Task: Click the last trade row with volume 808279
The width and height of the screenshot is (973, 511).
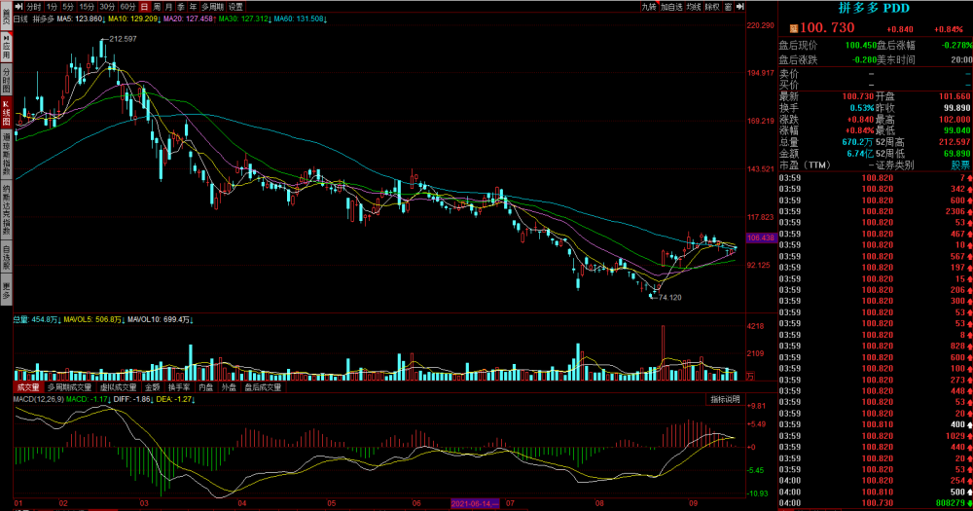Action: [x=875, y=503]
